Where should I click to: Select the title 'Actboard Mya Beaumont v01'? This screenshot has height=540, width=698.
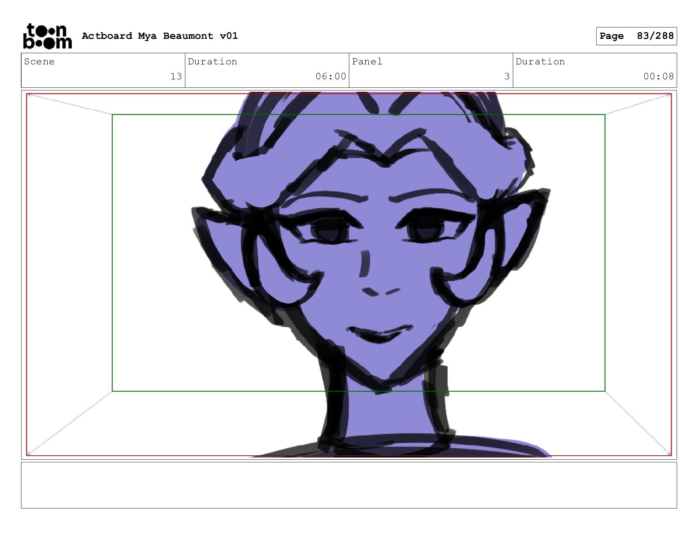point(160,36)
